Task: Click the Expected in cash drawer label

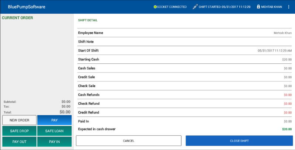Action: (97, 129)
